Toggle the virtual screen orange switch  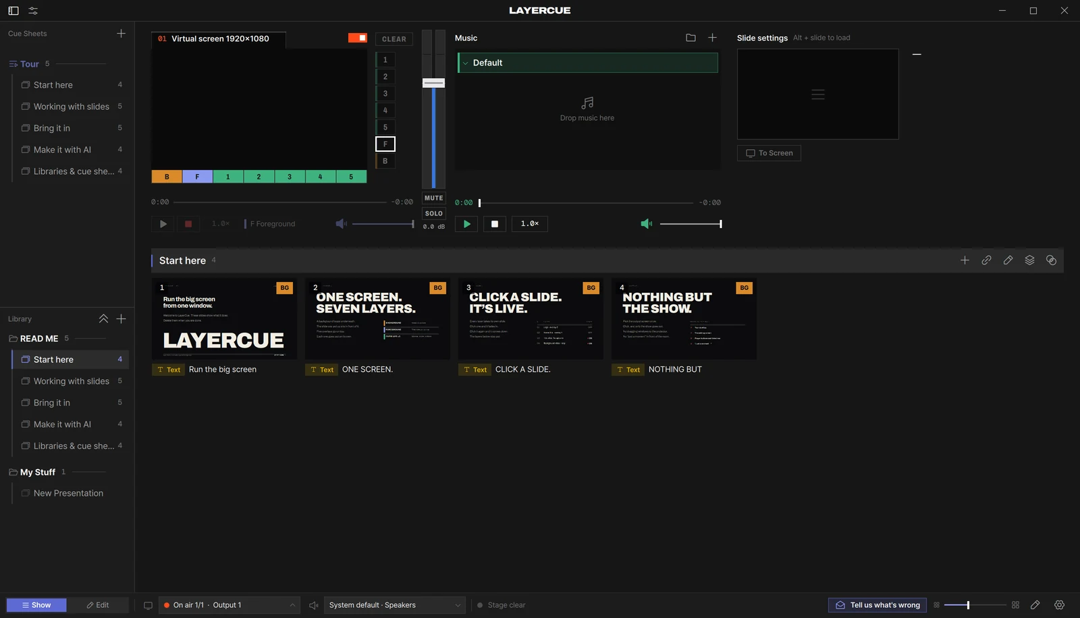click(358, 38)
